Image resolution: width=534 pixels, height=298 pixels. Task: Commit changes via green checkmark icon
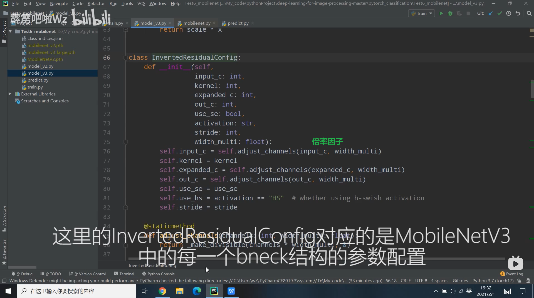coord(500,13)
